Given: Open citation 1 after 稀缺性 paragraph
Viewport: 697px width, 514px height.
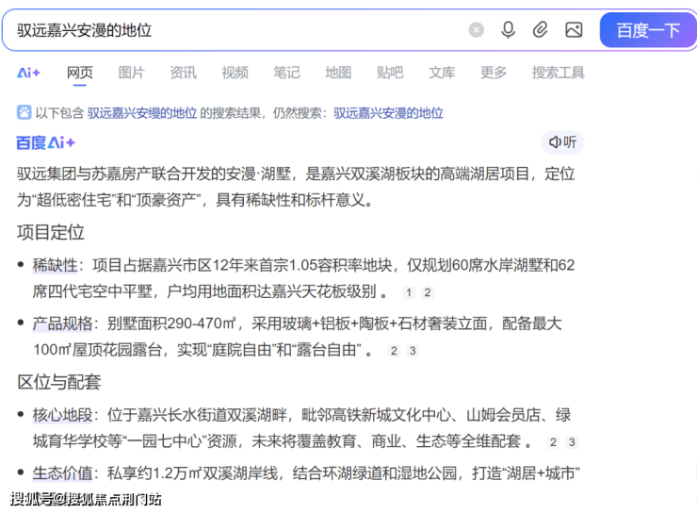Looking at the screenshot, I should tap(409, 293).
